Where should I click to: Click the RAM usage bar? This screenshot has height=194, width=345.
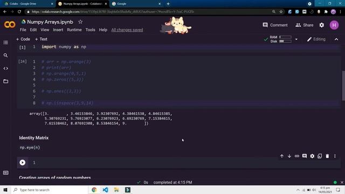point(285,37)
